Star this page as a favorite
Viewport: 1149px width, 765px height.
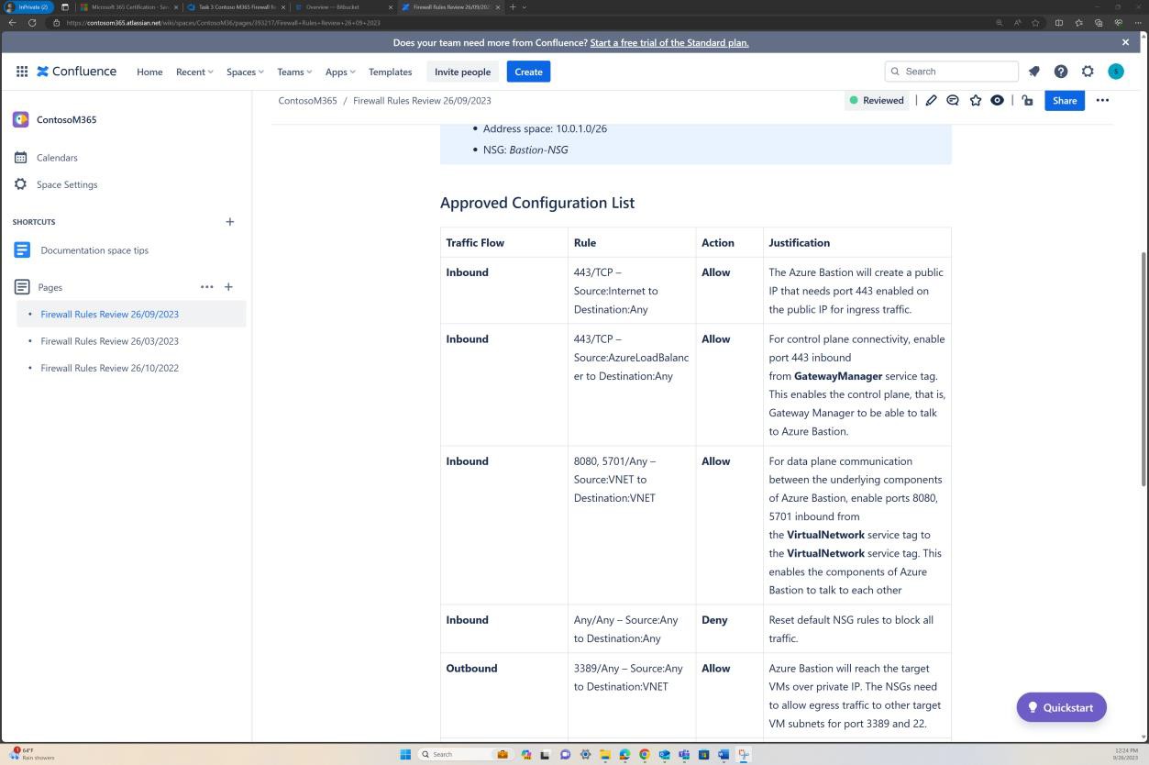point(976,100)
